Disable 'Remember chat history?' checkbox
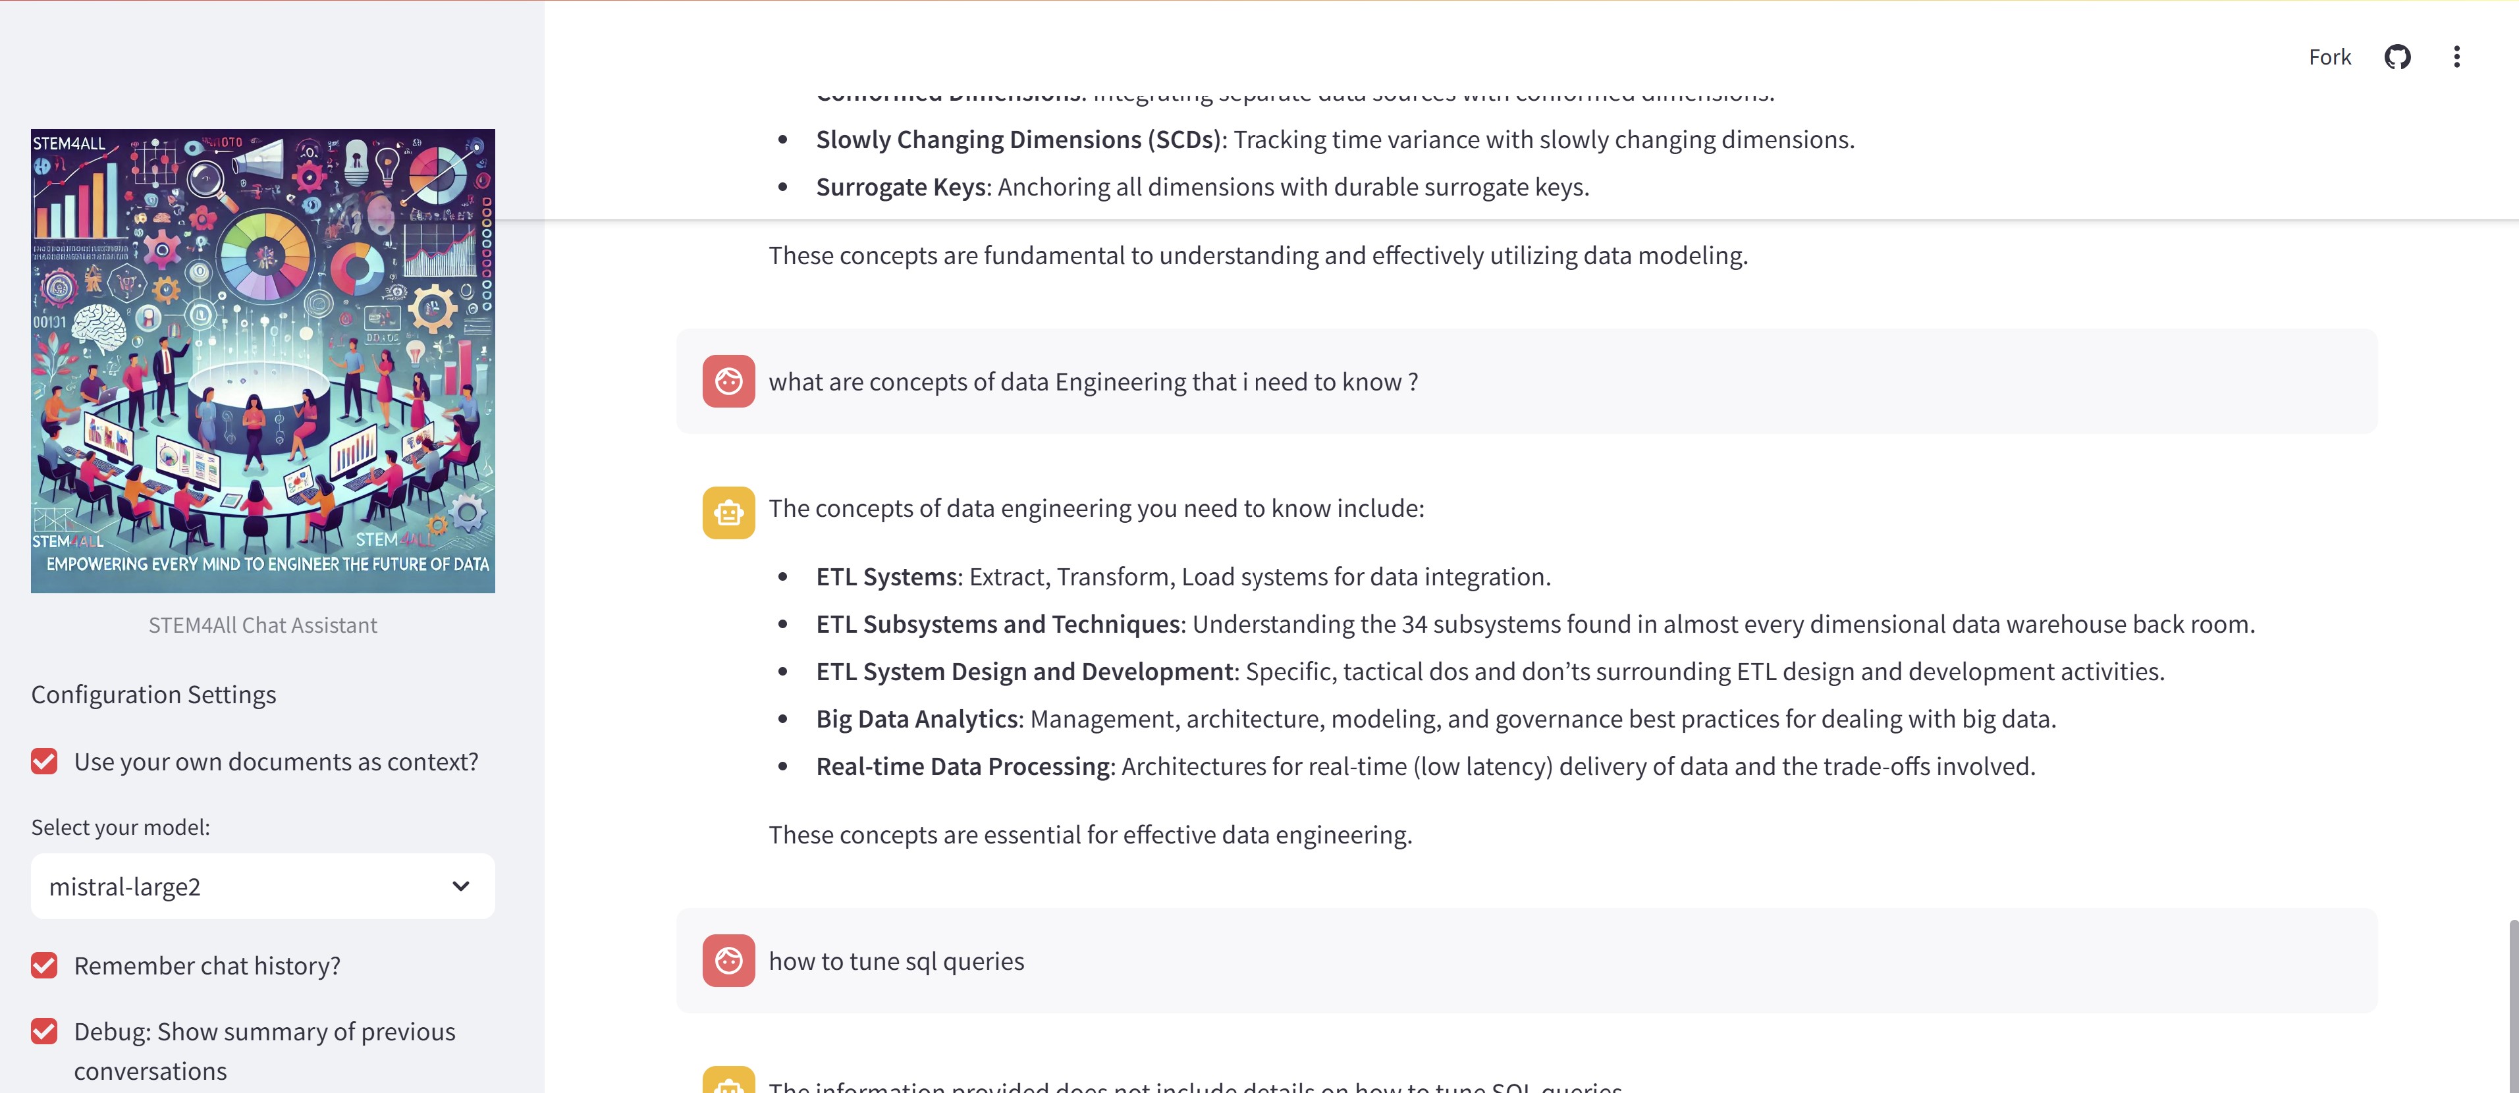Image resolution: width=2519 pixels, height=1093 pixels. (x=44, y=966)
